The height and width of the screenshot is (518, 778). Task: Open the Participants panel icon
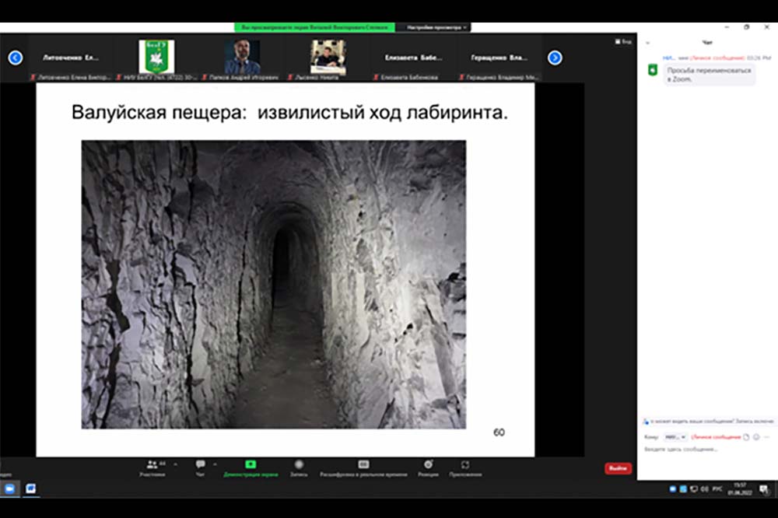(x=152, y=464)
